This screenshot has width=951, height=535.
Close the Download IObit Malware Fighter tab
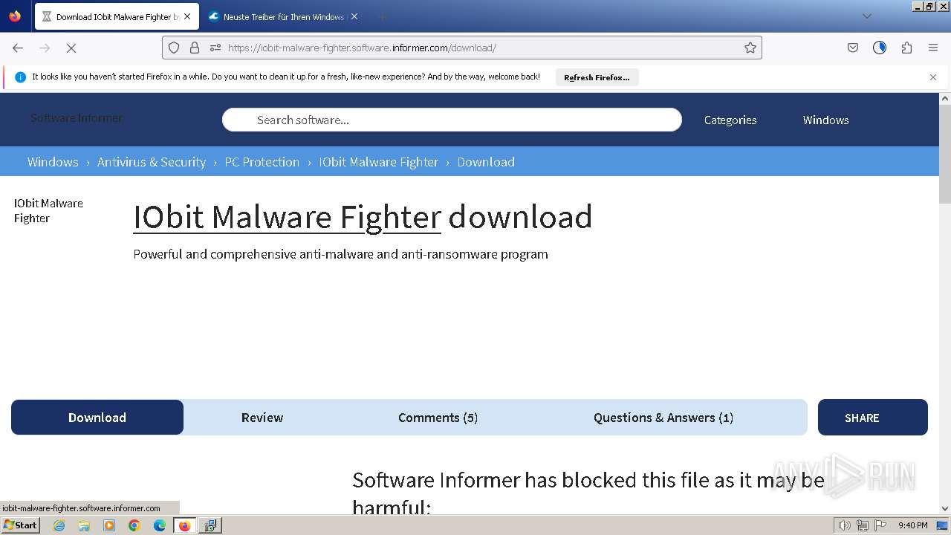(x=187, y=16)
